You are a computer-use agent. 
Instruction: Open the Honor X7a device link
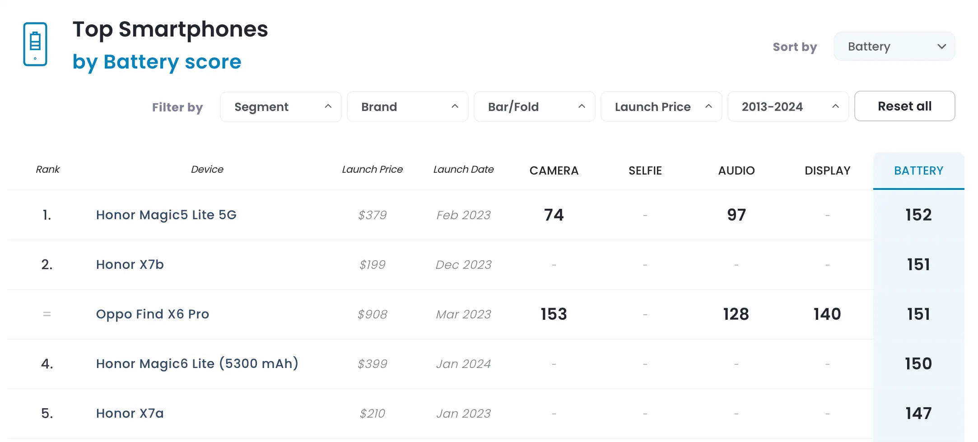(x=130, y=413)
